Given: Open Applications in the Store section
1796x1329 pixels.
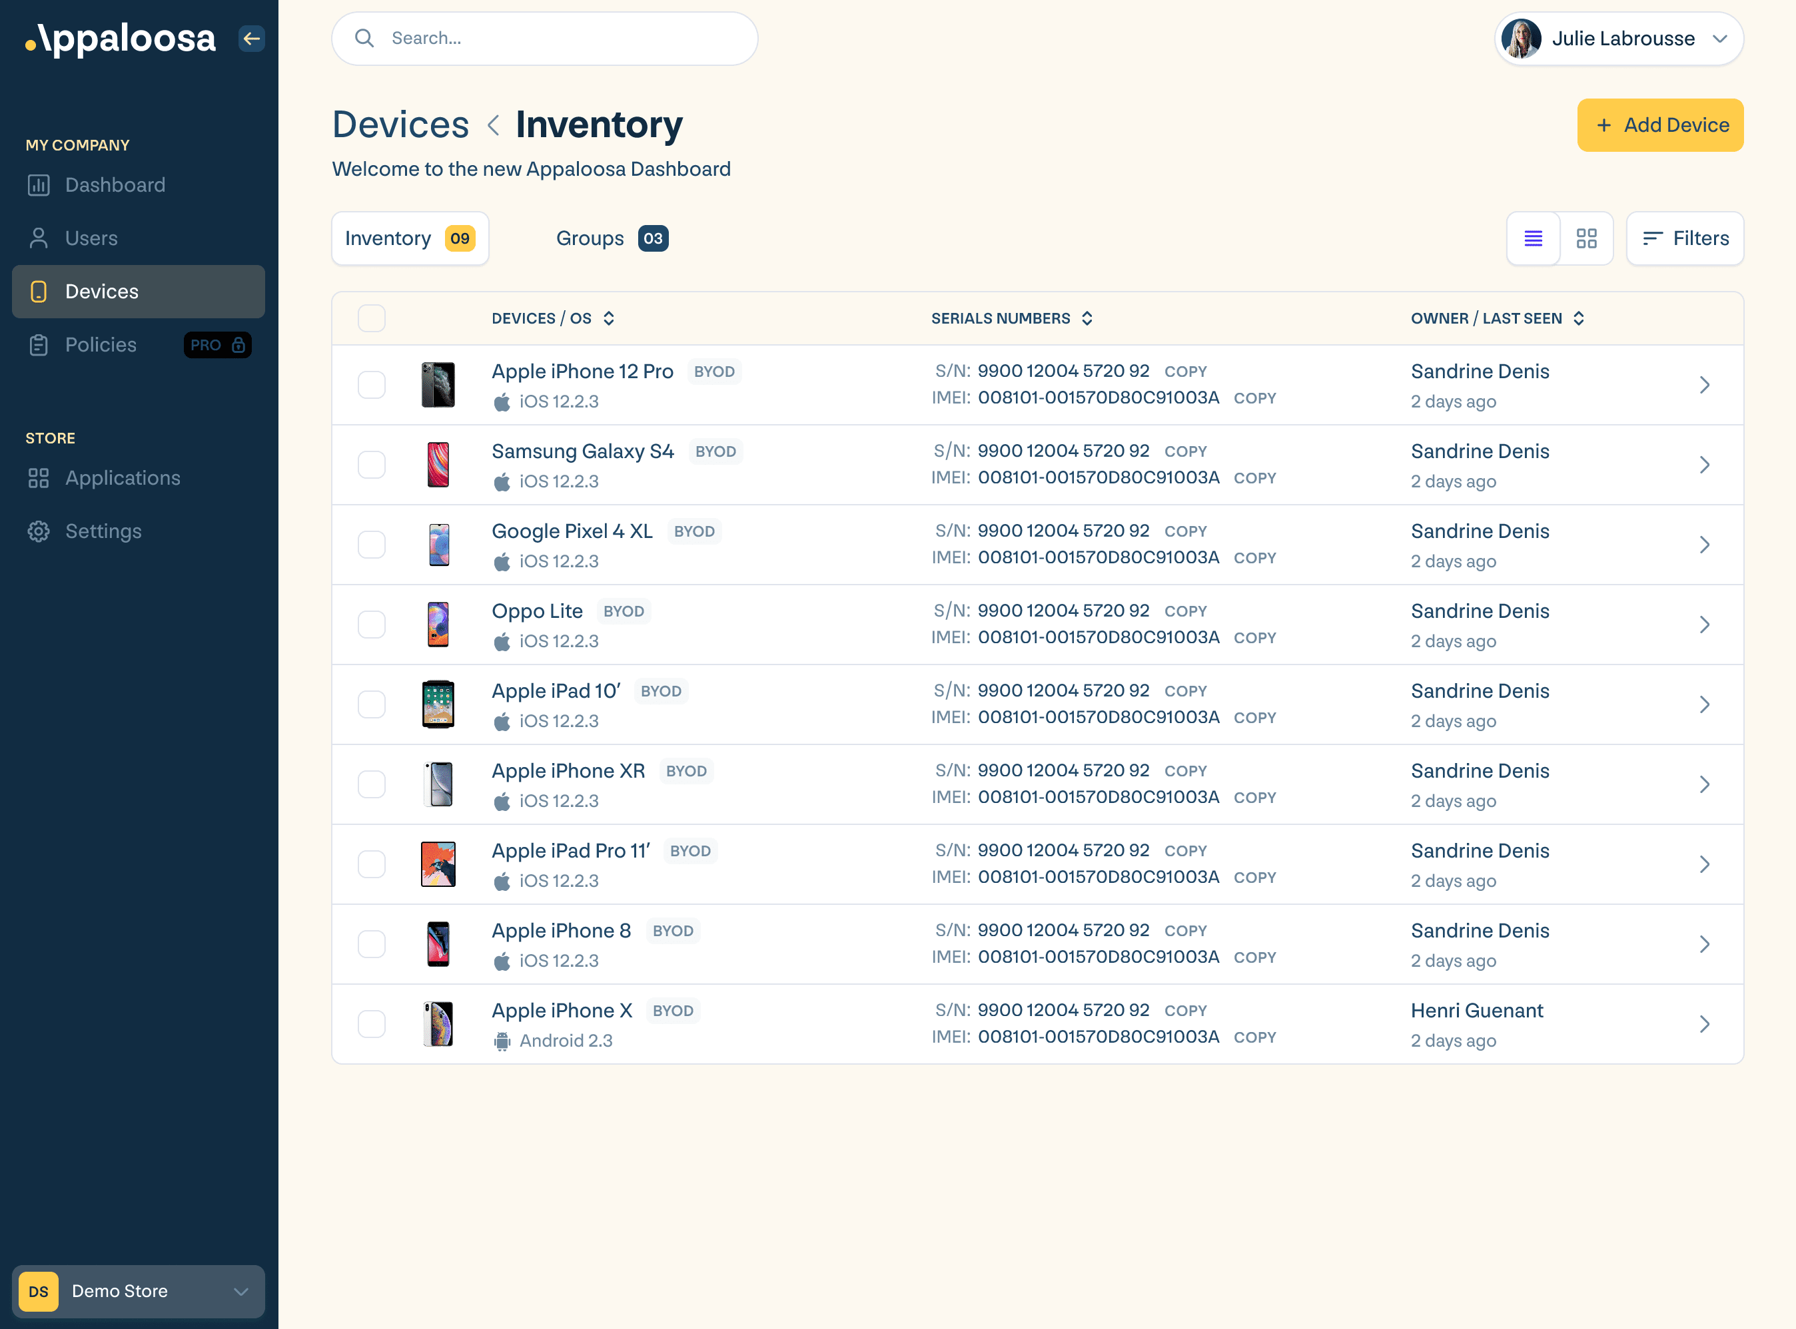Looking at the screenshot, I should [x=139, y=478].
